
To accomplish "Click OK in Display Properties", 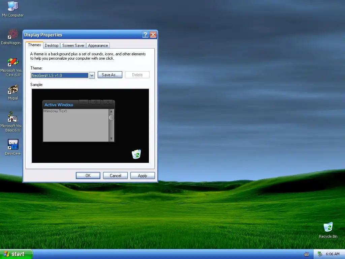I will [88, 175].
